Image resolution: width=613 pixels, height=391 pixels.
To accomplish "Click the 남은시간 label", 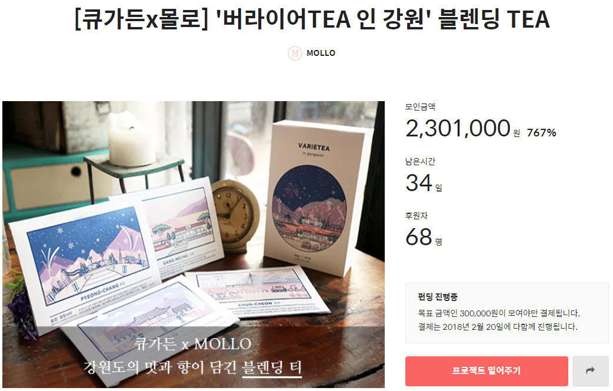I will (420, 161).
